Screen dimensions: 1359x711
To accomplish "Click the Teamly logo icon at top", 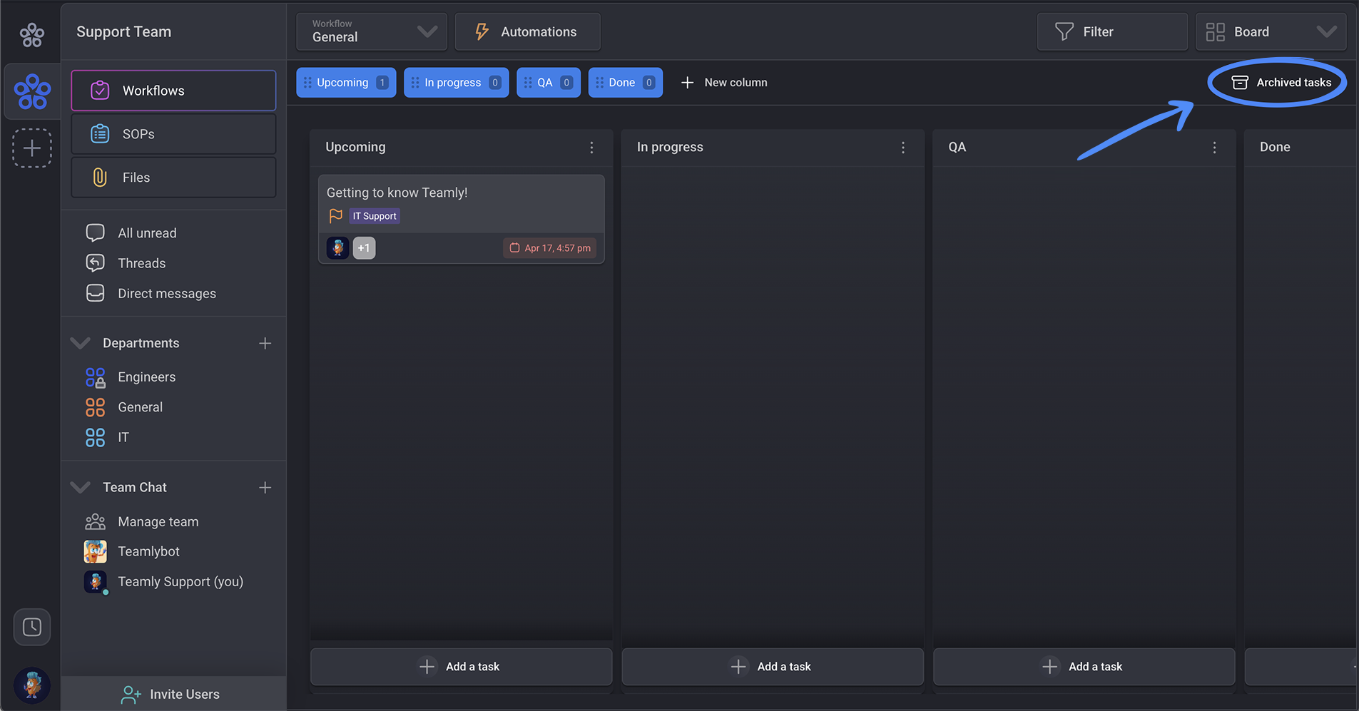I will coord(31,34).
